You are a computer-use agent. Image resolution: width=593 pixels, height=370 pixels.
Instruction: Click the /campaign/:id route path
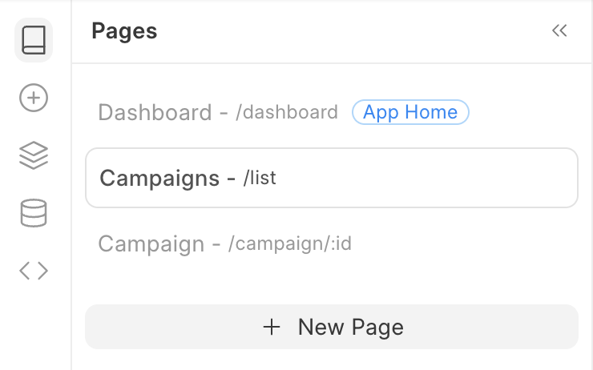(290, 243)
